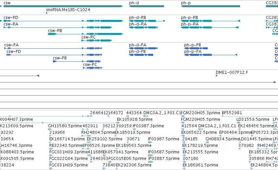
Task: Click the 219966 EST label
Action: (57, 132)
